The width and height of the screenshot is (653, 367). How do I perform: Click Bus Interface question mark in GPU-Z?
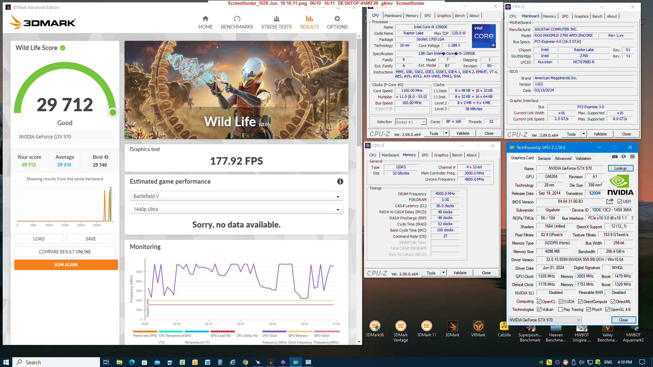click(x=632, y=218)
